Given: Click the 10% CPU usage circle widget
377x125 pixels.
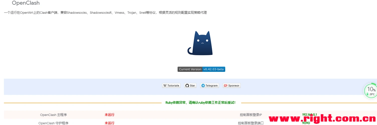Looking at the screenshot, I should click(x=371, y=89).
